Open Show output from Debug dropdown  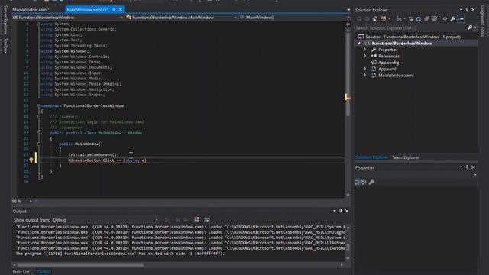tap(105, 220)
